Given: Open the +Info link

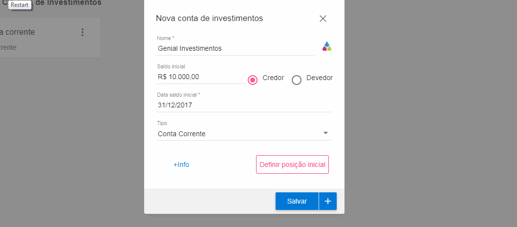Looking at the screenshot, I should click(181, 165).
